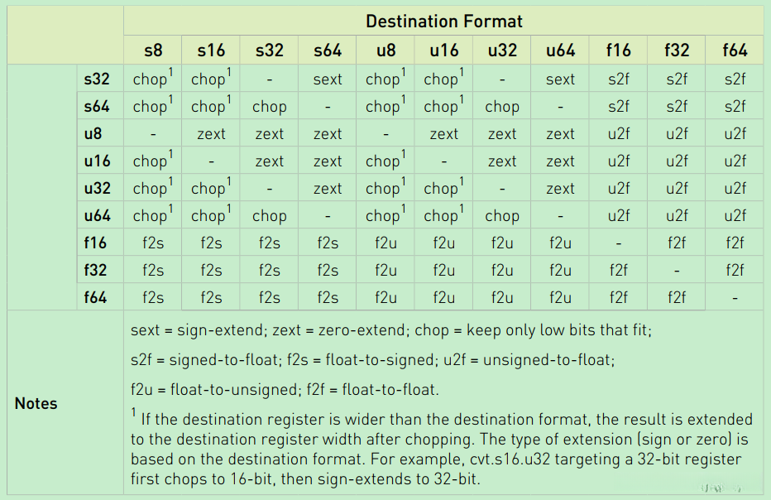The height and width of the screenshot is (500, 771).
Task: Click chop cell in s64 row, s32 column
Action: [269, 107]
